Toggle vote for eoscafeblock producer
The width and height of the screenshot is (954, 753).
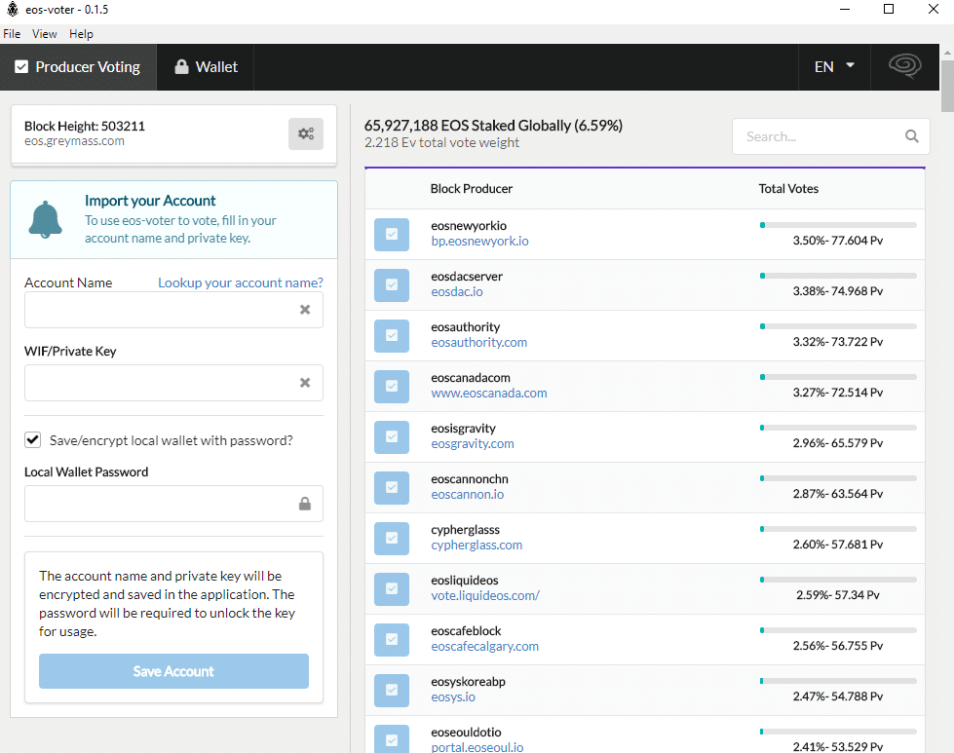click(x=391, y=639)
